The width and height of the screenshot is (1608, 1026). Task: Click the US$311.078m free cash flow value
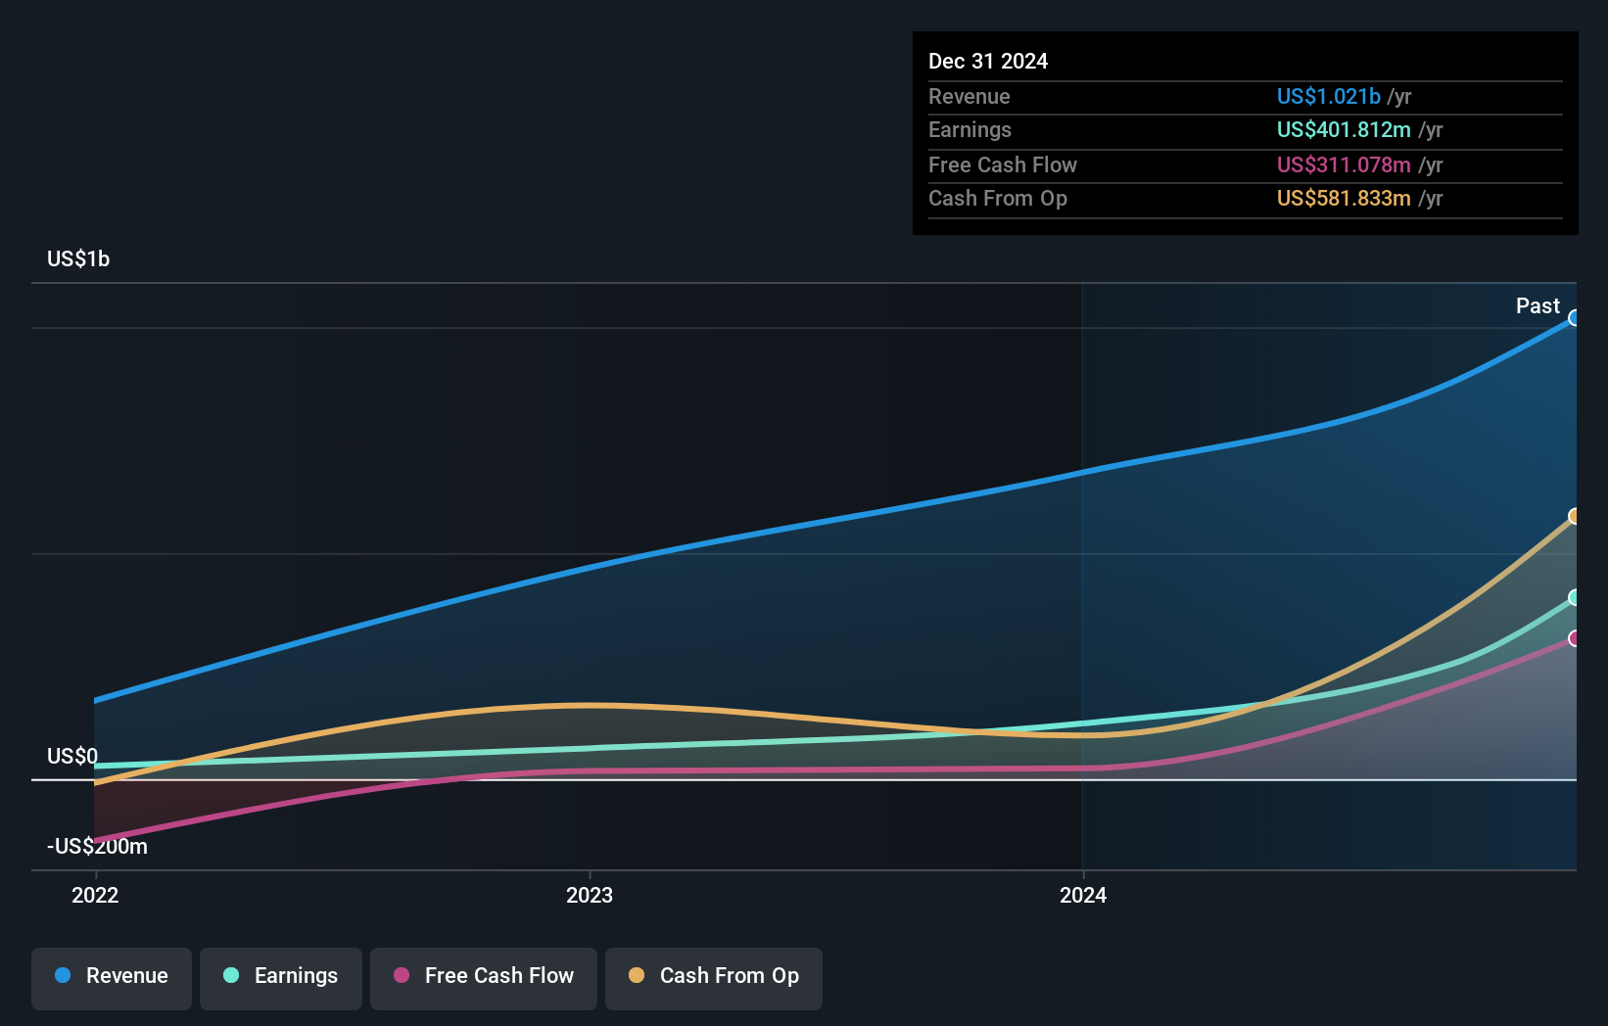[1344, 164]
